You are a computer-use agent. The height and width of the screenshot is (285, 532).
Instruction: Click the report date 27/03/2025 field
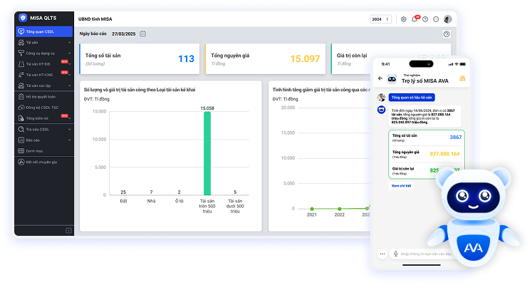coord(123,34)
